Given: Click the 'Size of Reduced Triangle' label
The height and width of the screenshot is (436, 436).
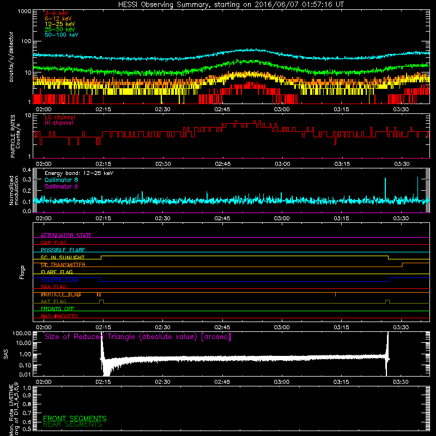Looking at the screenshot, I should 138,337.
